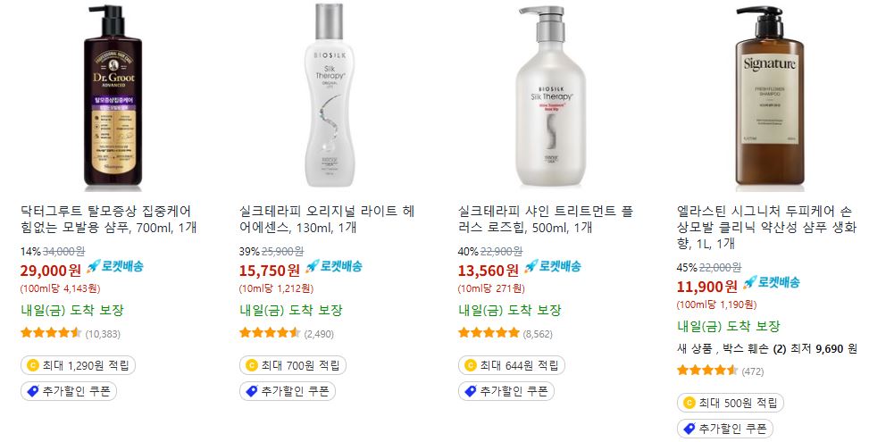Screen dimensions: 894x442
Task: Open the 실크테라피 오리지널 라이트 헤어에센스 title
Action: tap(327, 220)
